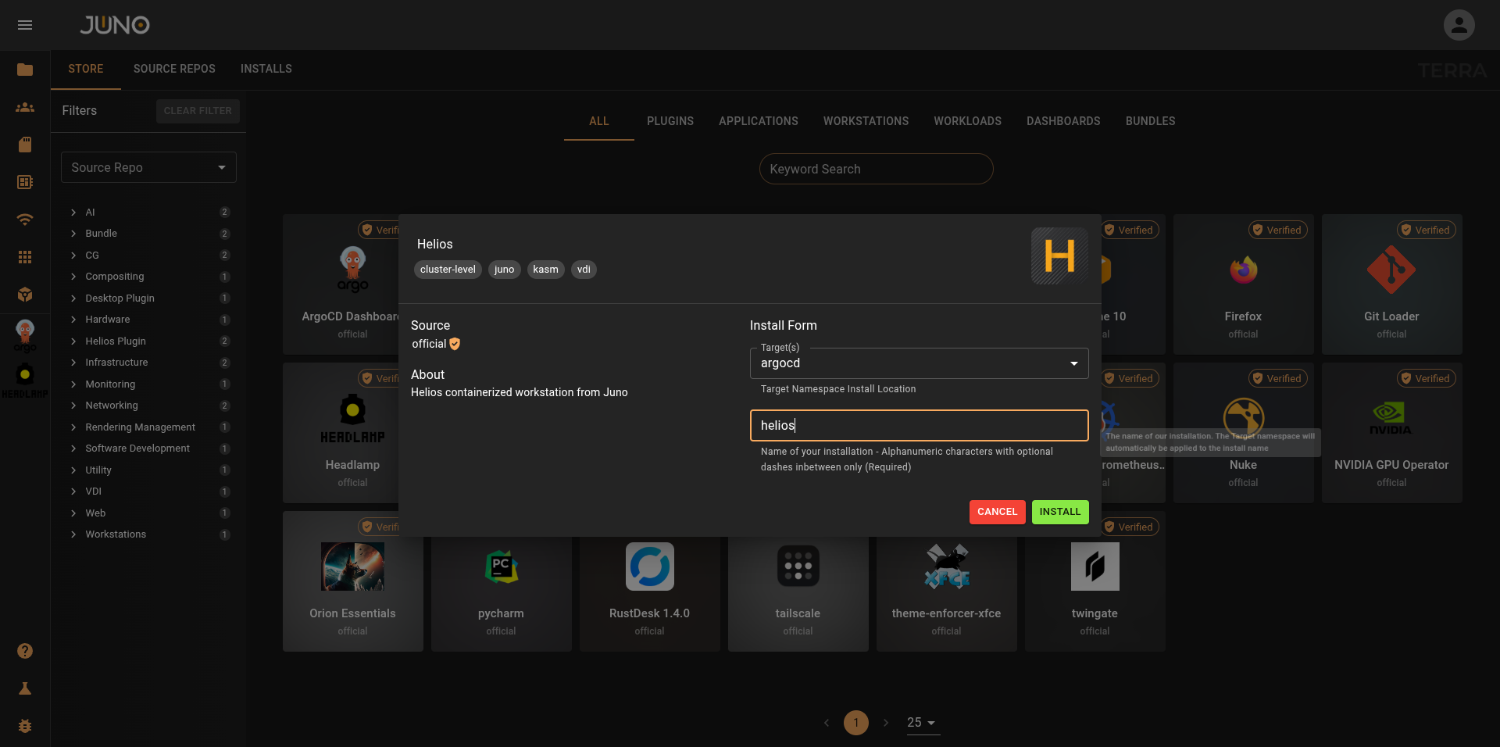Click the red CANCEL button

pos(997,512)
